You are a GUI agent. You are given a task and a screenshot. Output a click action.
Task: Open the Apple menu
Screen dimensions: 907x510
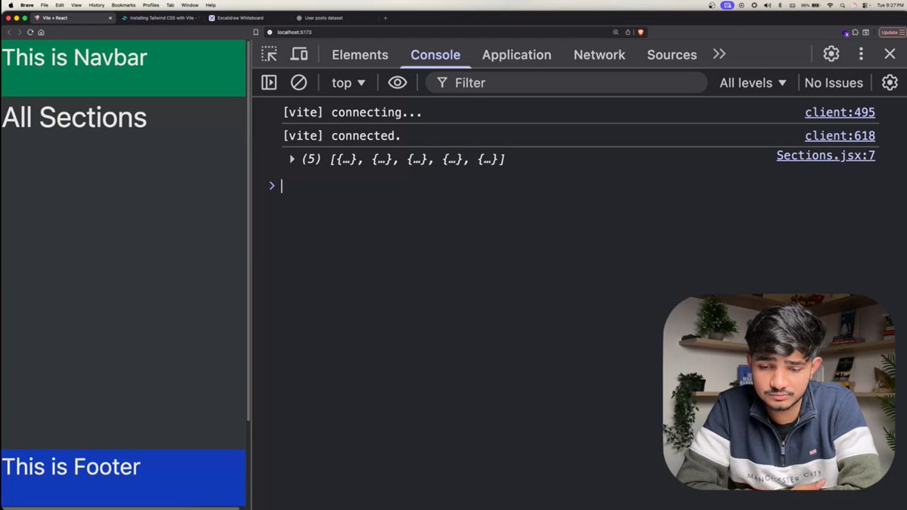pyautogui.click(x=11, y=5)
